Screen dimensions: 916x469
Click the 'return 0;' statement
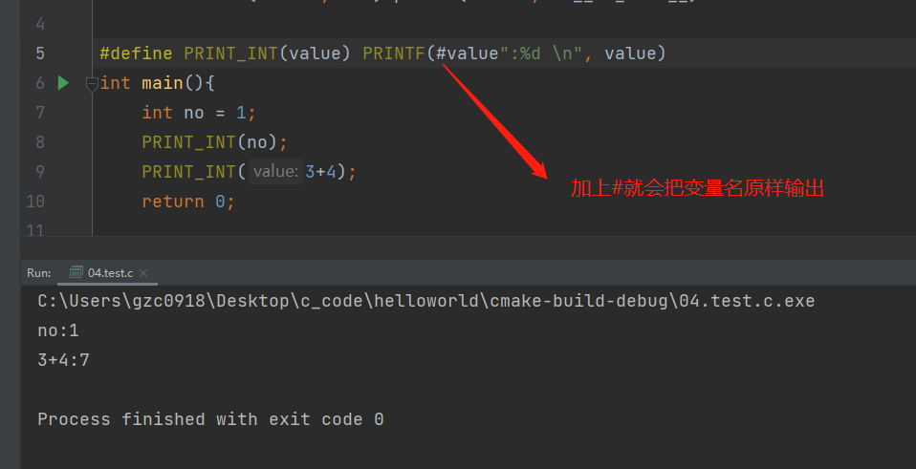tap(188, 202)
